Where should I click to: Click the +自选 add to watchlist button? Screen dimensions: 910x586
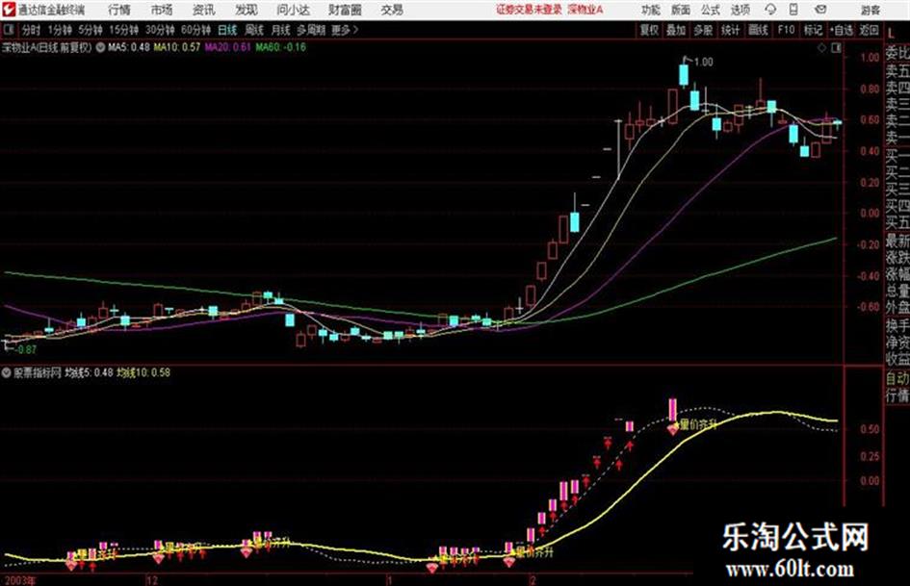coord(841,30)
